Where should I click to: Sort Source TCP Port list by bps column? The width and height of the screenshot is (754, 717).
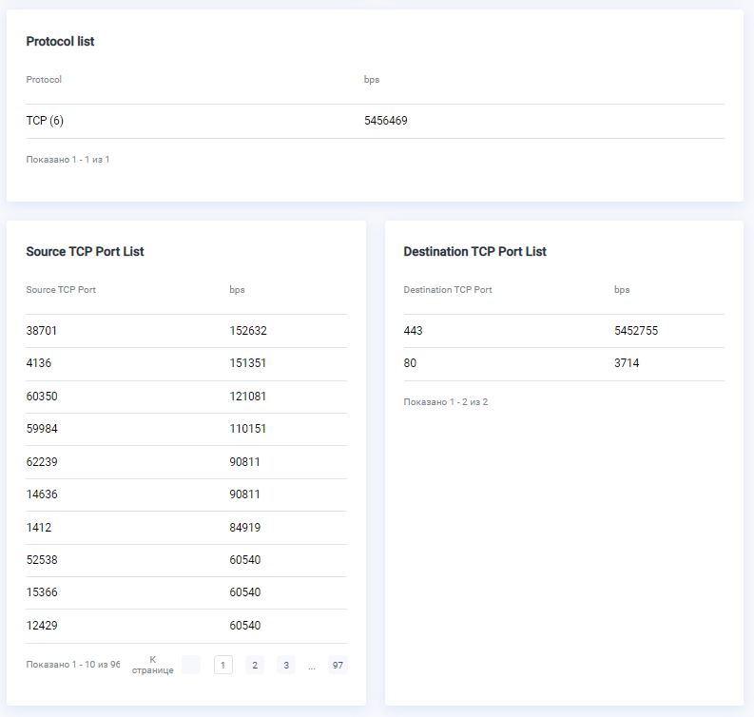[237, 290]
